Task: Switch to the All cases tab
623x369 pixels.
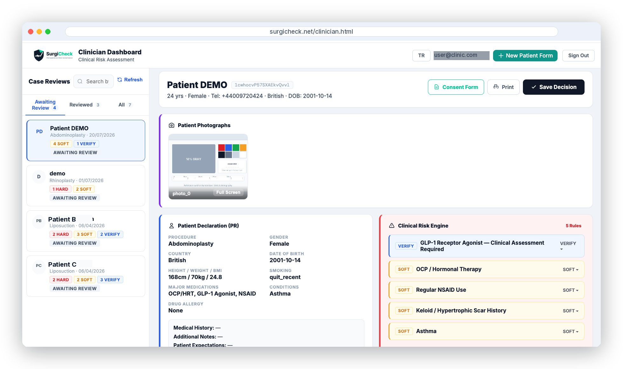Action: tap(125, 105)
